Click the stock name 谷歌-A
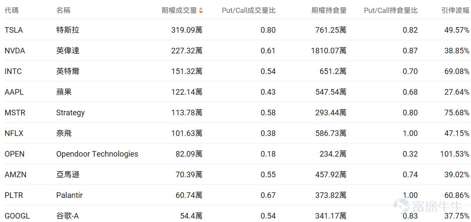471x222 pixels. [67, 216]
